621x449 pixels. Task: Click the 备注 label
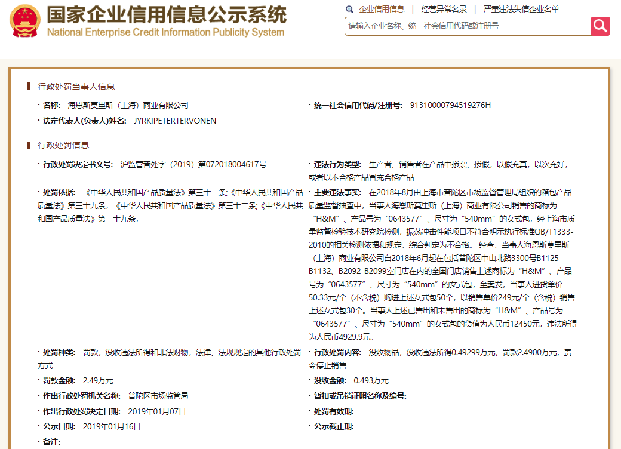click(51, 442)
